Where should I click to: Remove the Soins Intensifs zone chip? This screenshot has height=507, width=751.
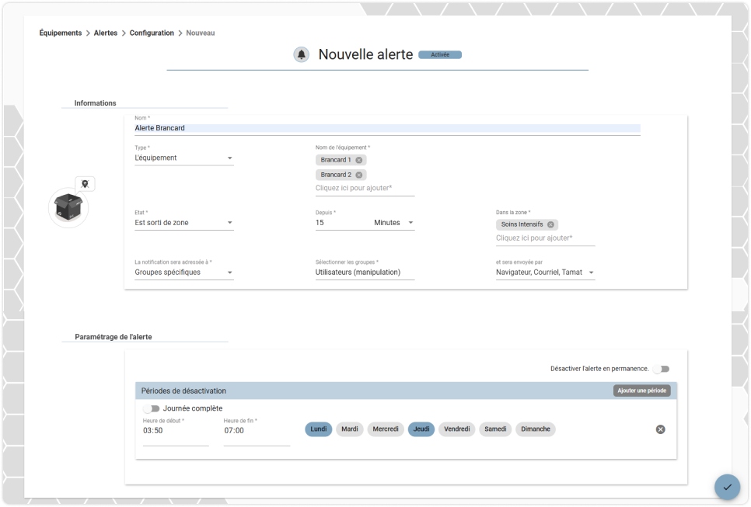tap(550, 224)
